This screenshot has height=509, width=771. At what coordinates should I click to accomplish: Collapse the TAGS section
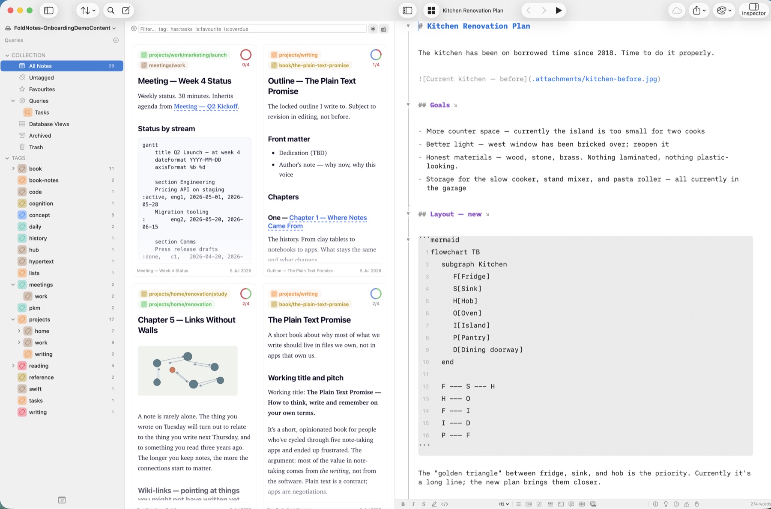click(x=7, y=158)
